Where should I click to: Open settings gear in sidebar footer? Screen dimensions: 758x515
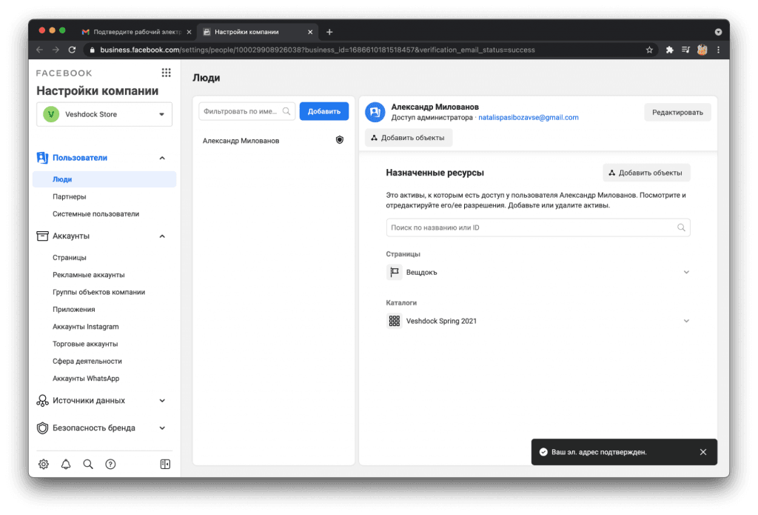(44, 464)
